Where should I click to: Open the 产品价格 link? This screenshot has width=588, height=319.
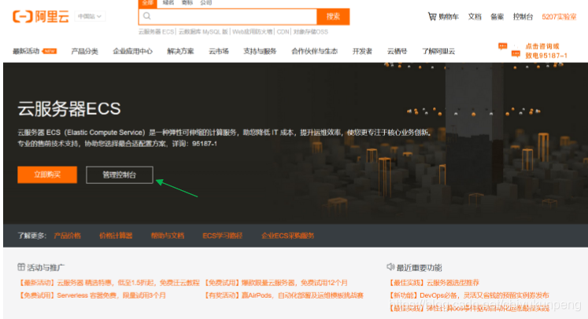click(x=68, y=236)
